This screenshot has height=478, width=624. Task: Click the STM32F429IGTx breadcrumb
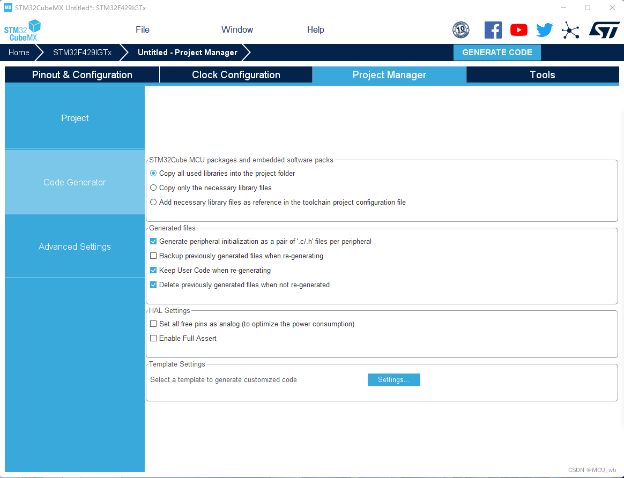click(83, 53)
